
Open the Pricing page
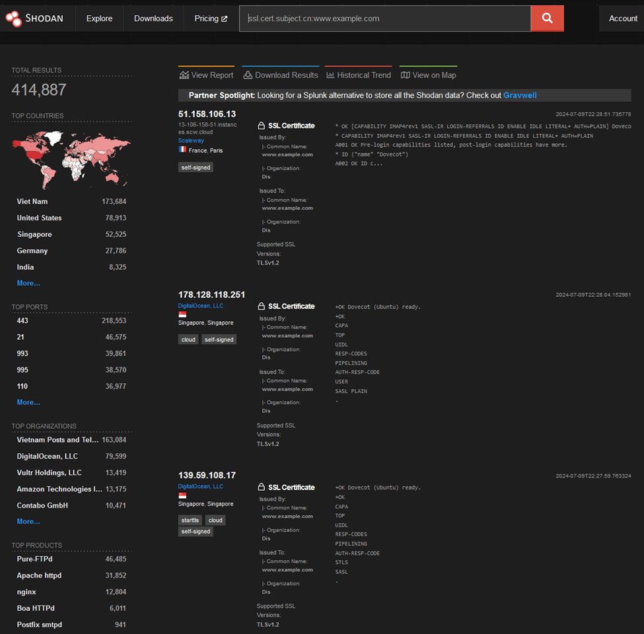[211, 18]
